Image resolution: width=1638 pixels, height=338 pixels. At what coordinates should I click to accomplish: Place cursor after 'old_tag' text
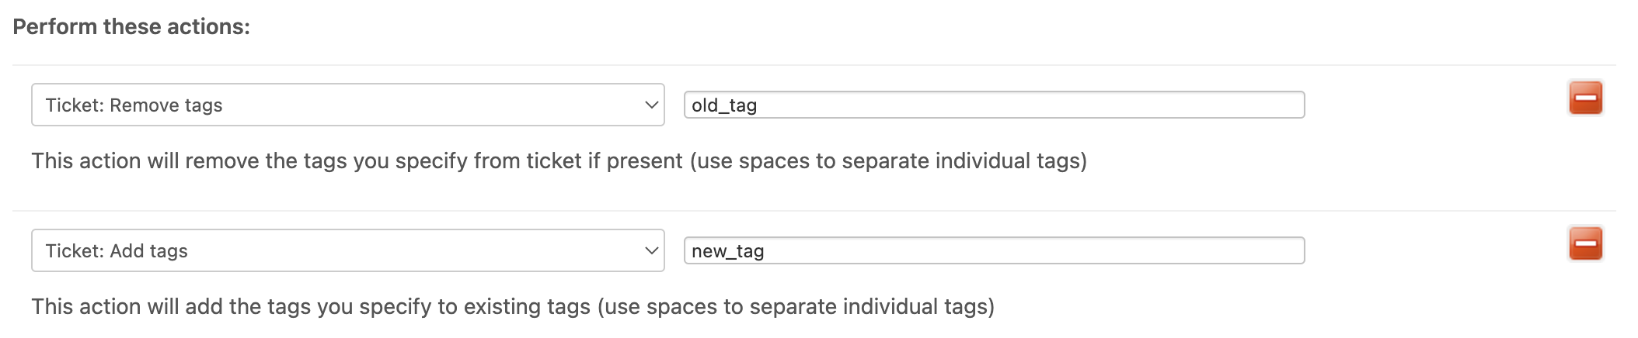(758, 105)
